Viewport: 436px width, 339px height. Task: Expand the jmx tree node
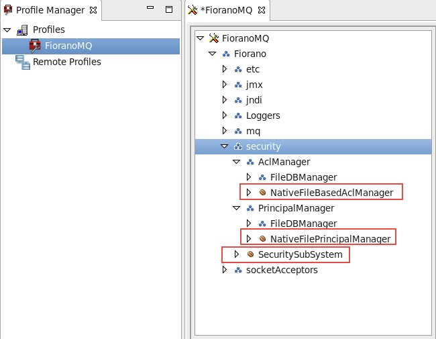[x=225, y=85]
